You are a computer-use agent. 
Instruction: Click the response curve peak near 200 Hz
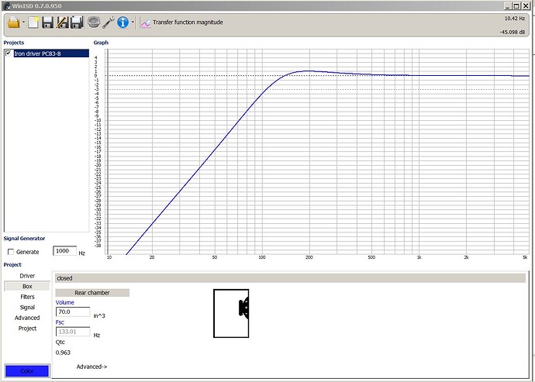click(309, 71)
